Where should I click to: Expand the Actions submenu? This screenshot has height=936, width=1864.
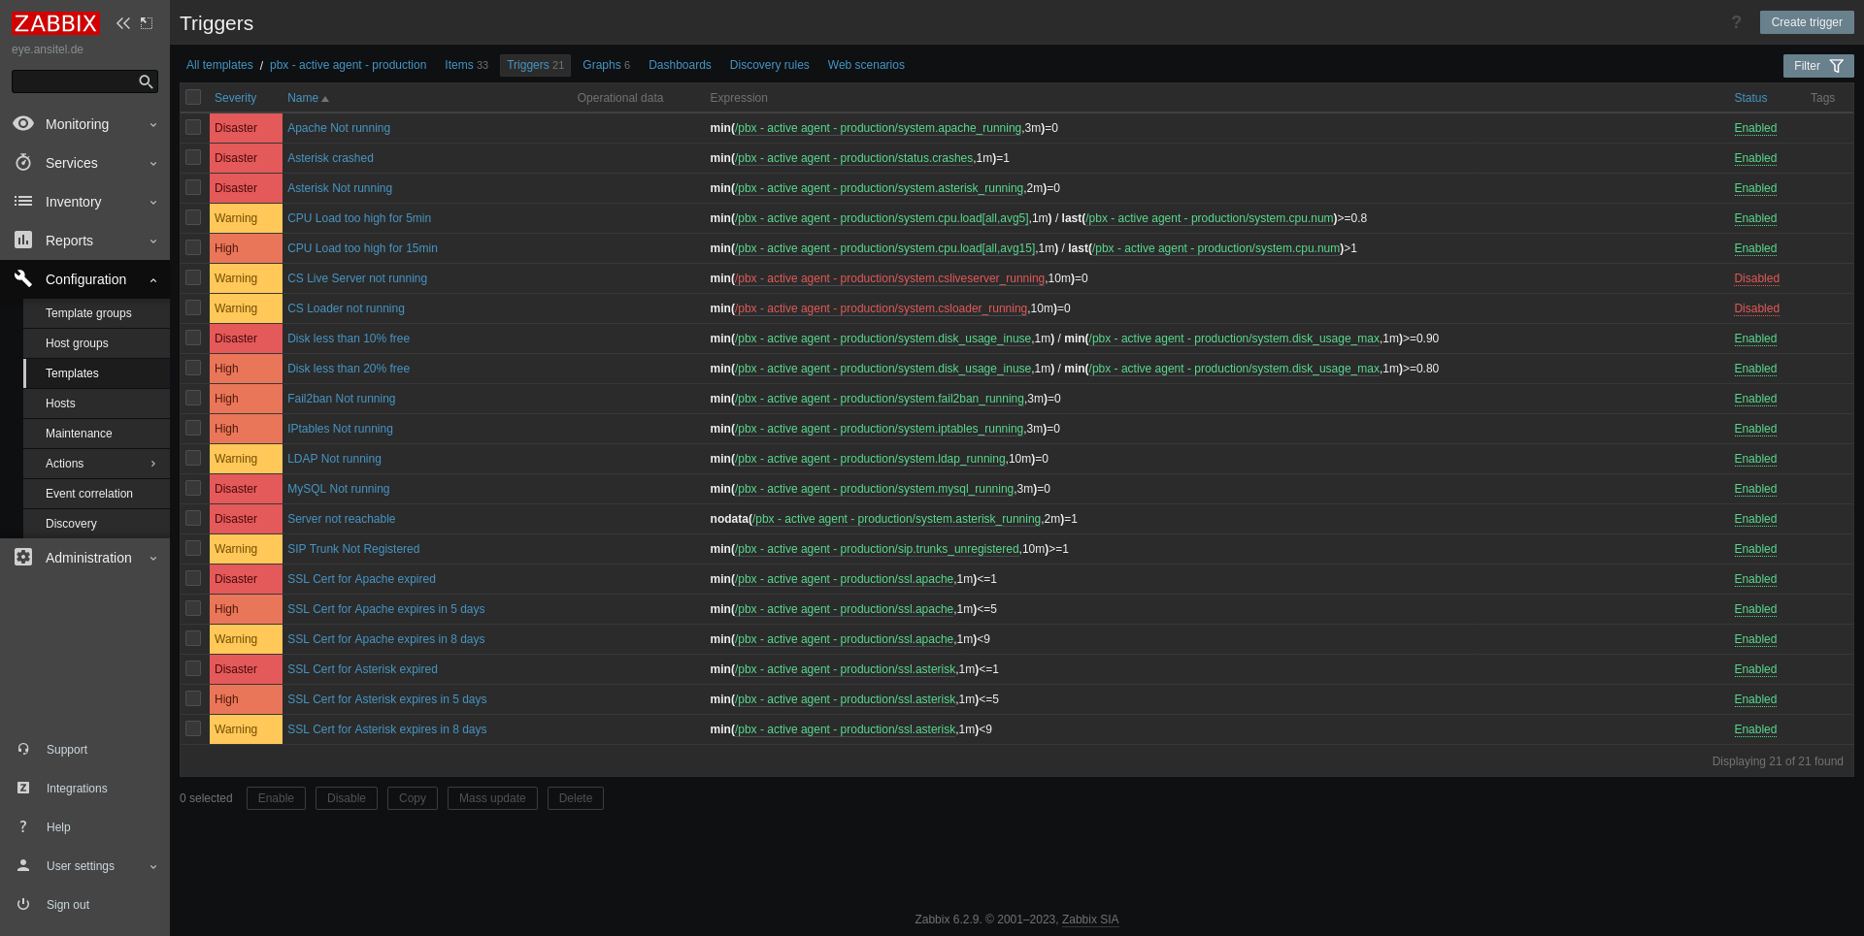tap(152, 464)
